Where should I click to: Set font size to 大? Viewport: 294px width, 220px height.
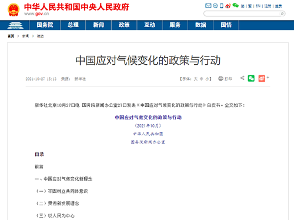[196, 79]
